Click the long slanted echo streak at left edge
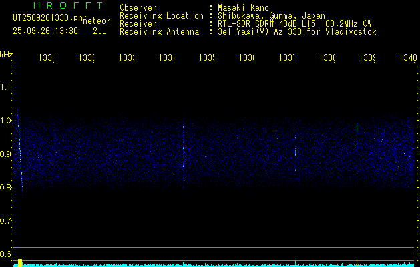The width and height of the screenshot is (420, 267). click(x=20, y=150)
